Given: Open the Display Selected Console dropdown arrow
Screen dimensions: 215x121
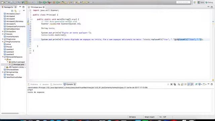Looking at the screenshot, I should click(202, 84).
